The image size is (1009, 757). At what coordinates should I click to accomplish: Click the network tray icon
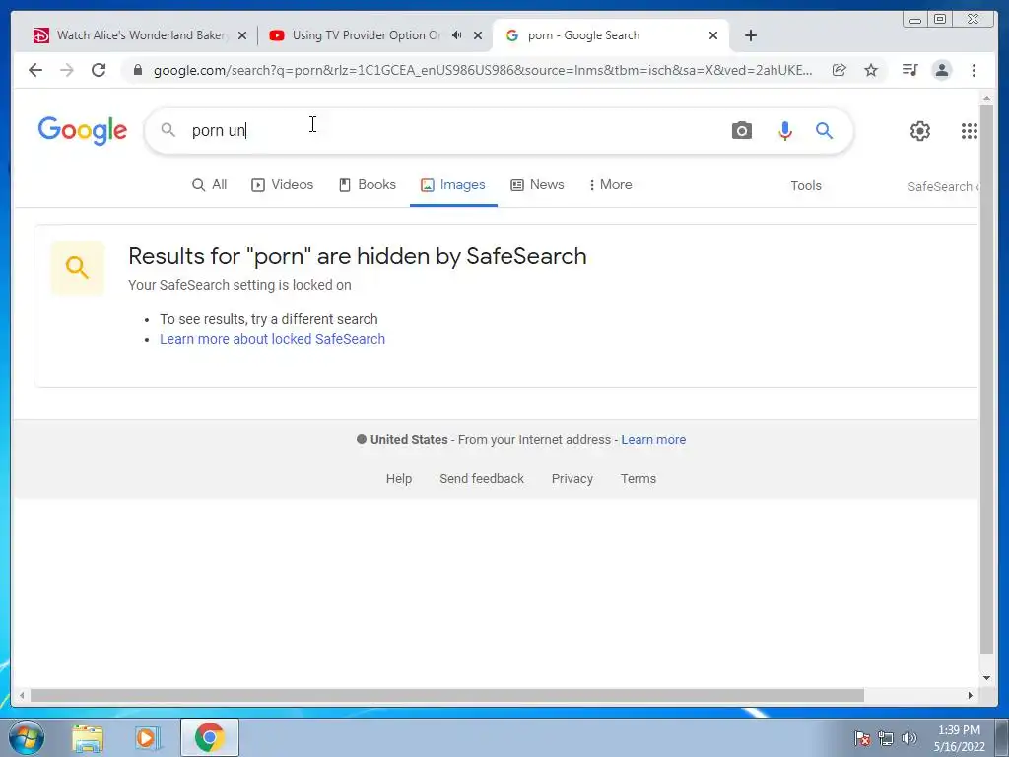click(886, 738)
